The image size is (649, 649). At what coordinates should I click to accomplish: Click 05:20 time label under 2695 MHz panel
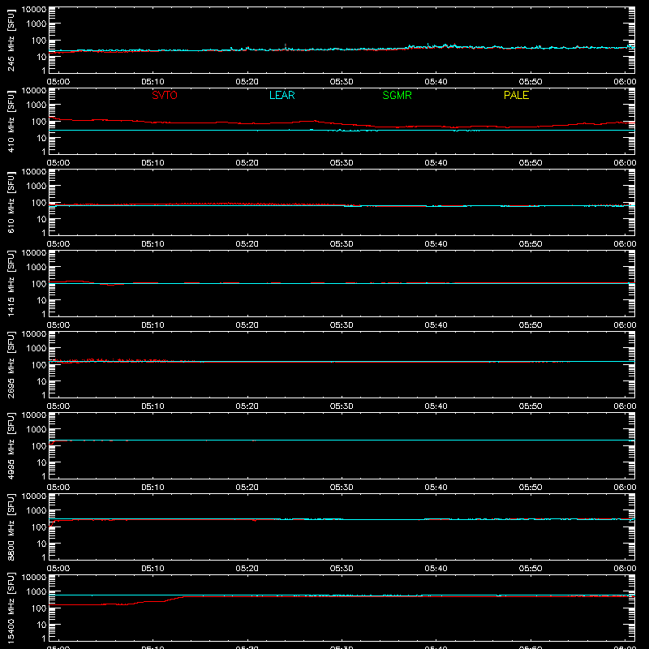247,406
